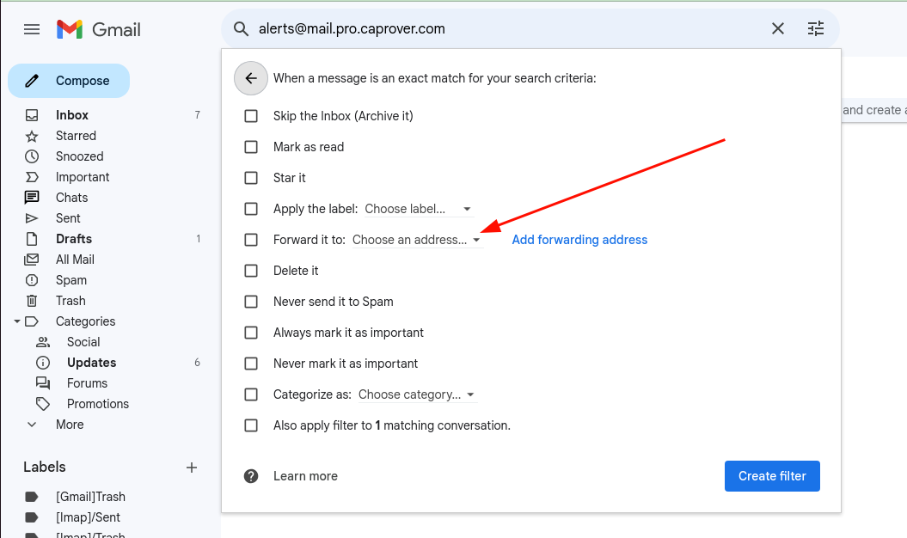
Task: Open advanced search options
Action: click(815, 28)
